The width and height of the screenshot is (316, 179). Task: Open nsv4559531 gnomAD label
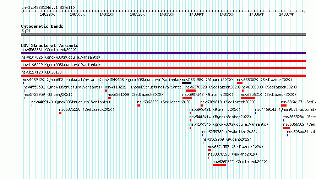point(63,87)
